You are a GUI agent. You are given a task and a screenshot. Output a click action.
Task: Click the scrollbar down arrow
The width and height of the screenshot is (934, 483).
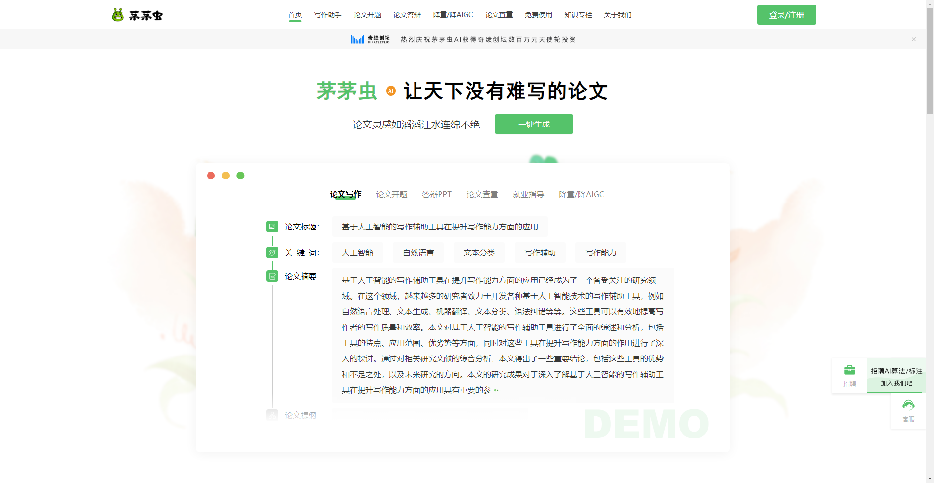pyautogui.click(x=930, y=479)
